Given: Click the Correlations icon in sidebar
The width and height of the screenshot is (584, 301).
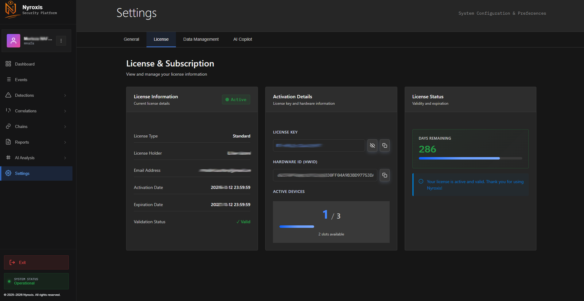Looking at the screenshot, I should point(8,111).
